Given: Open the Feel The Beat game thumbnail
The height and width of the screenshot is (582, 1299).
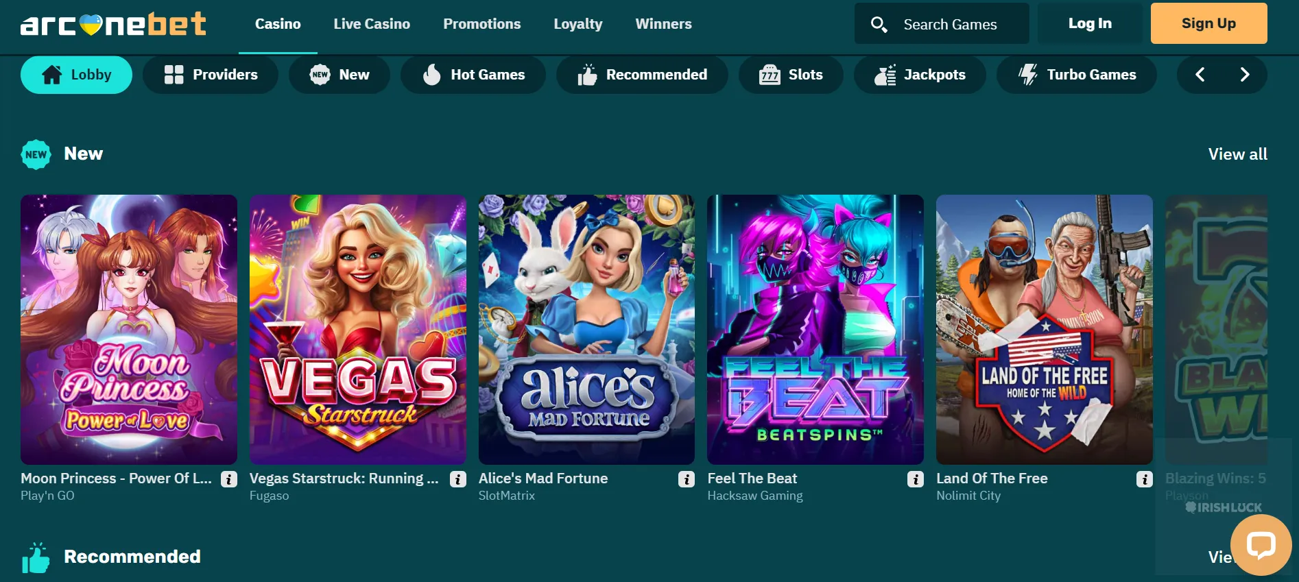Looking at the screenshot, I should click(815, 330).
